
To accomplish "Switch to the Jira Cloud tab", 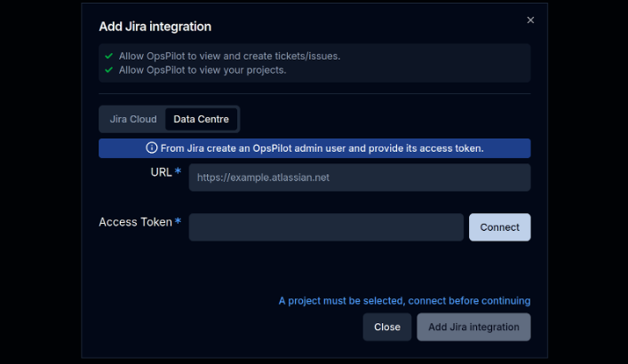I will (133, 119).
